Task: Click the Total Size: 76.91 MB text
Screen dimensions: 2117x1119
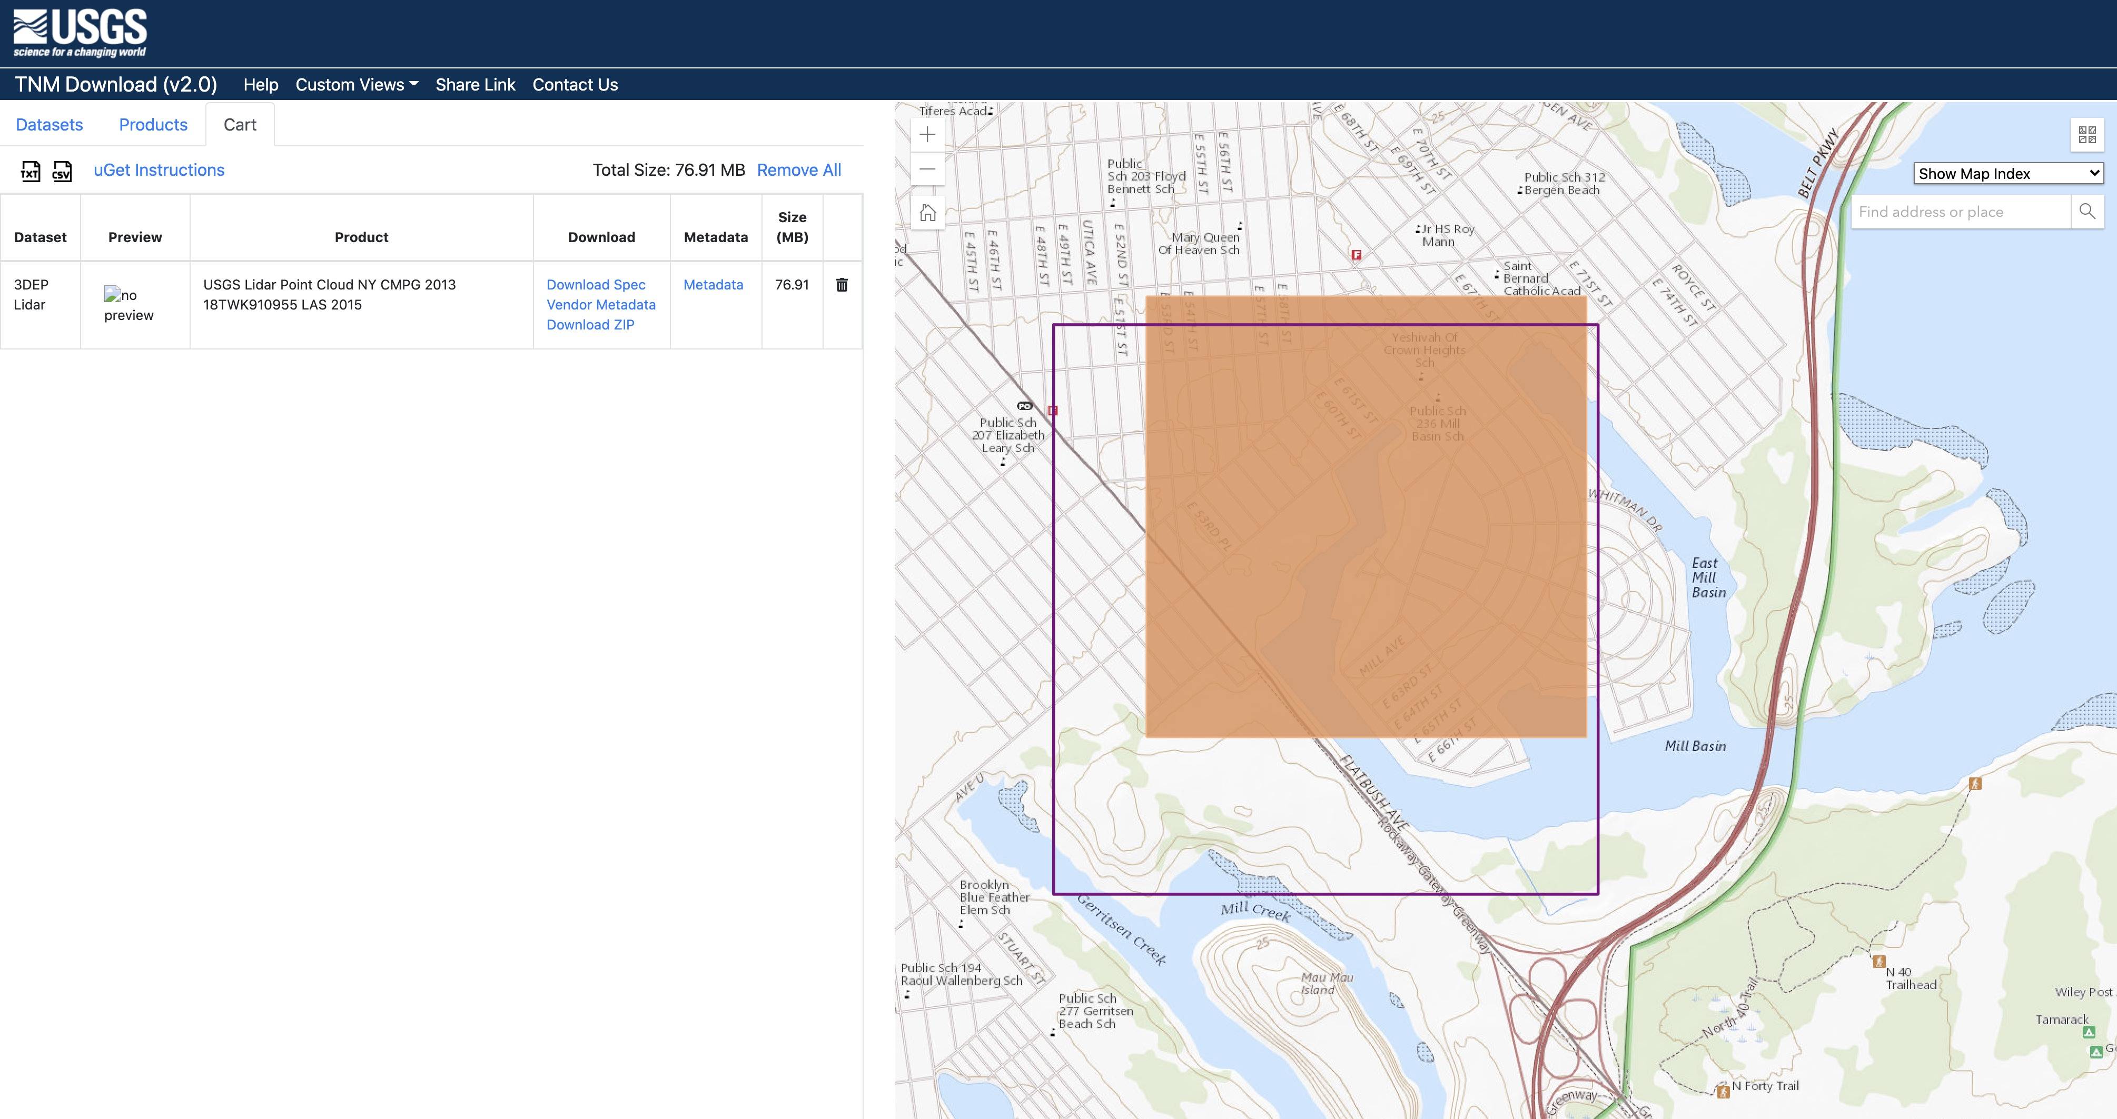Action: click(668, 170)
